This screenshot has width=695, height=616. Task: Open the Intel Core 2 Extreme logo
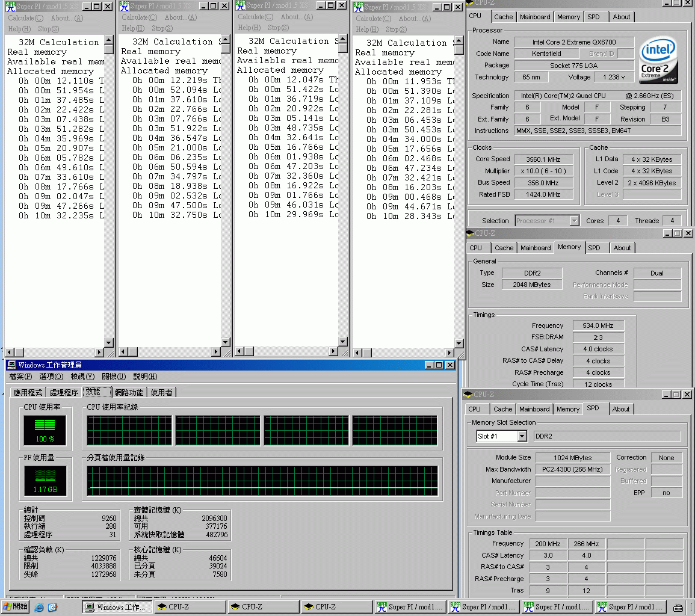658,61
